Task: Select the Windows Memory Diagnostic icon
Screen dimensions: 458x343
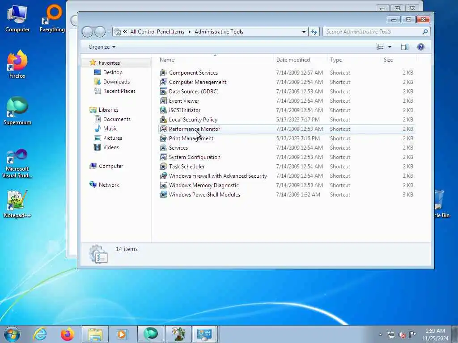Action: (163, 185)
